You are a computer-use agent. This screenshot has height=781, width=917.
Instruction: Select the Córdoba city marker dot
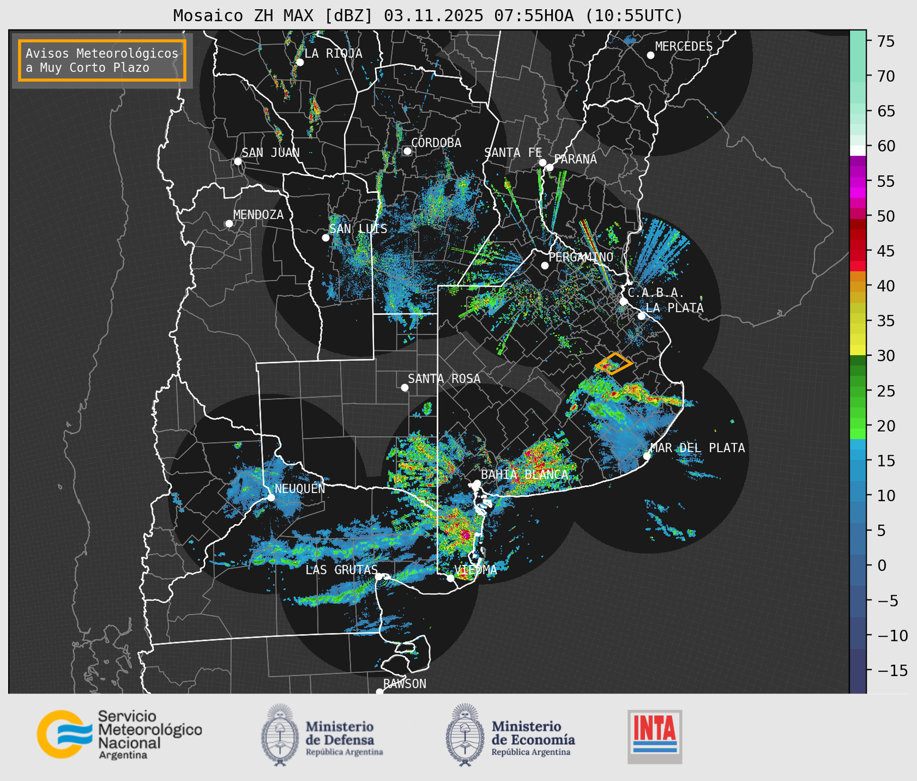click(x=407, y=151)
